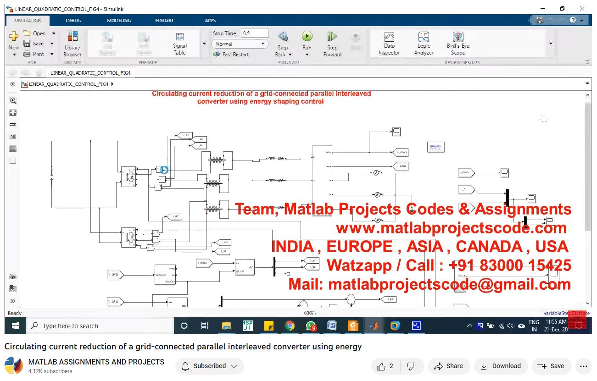The height and width of the screenshot is (381, 597).
Task: Switch to the Modeling tab
Action: point(119,20)
